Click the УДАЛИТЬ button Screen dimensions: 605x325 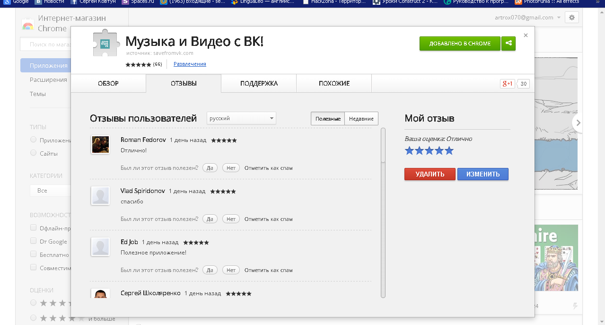430,174
